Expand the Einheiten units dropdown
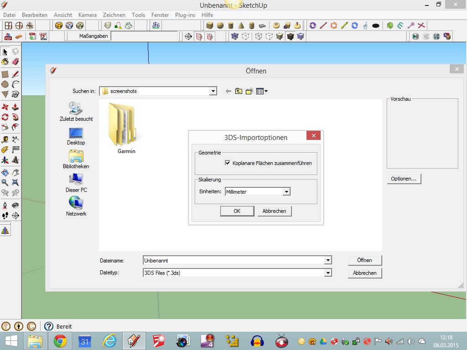The image size is (467, 350). (286, 192)
